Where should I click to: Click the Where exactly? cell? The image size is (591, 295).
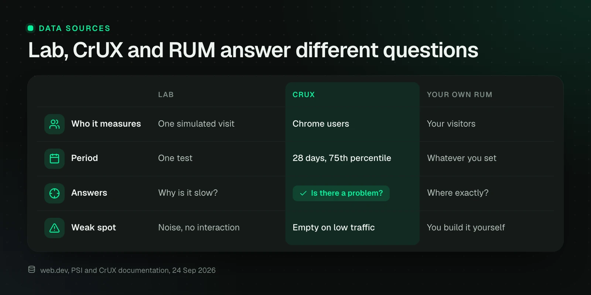(458, 193)
